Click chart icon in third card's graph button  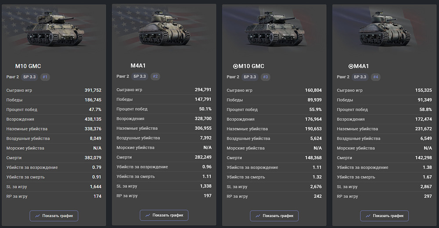[258, 216]
